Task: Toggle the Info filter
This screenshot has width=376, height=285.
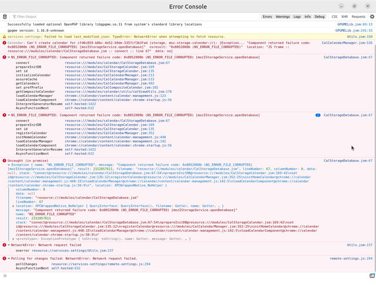Action: 307,16
